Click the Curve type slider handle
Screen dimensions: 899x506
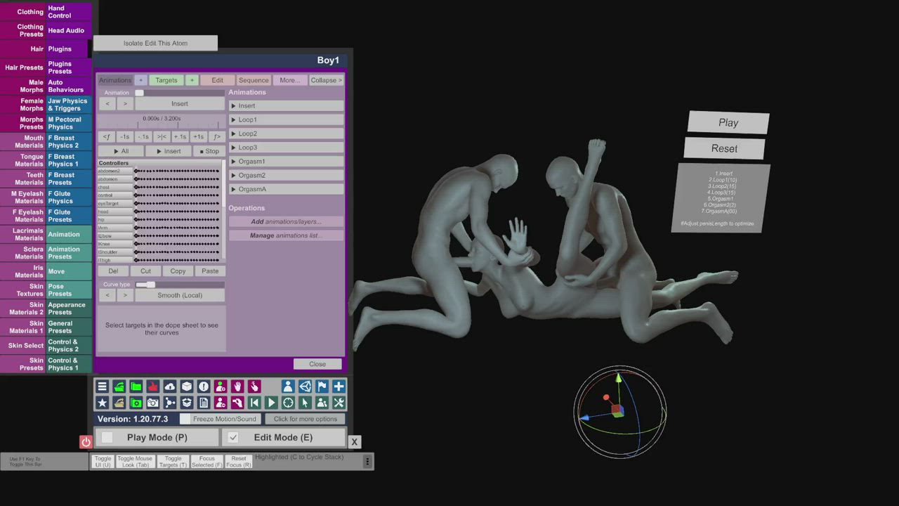click(150, 285)
